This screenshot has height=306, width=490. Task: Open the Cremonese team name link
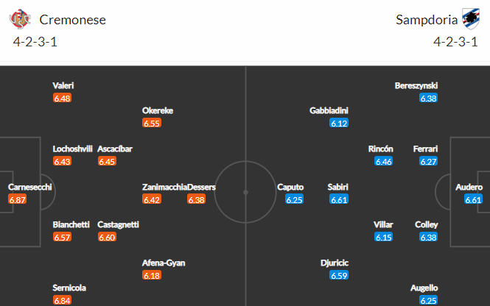[x=72, y=20]
